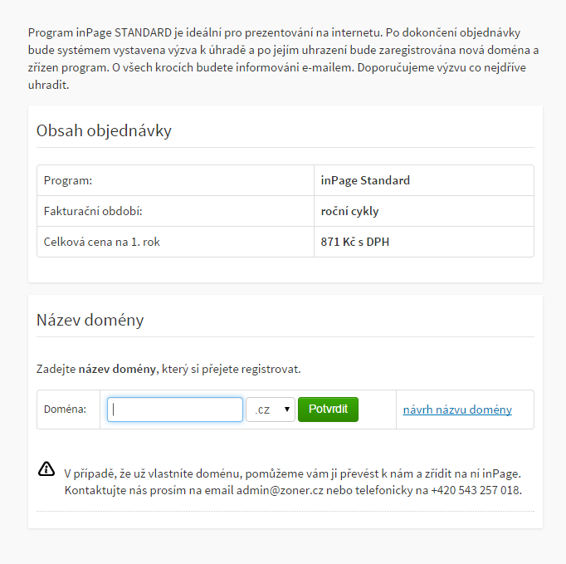Click the admin@zoner.cz email address
The image size is (566, 564).
coord(280,490)
